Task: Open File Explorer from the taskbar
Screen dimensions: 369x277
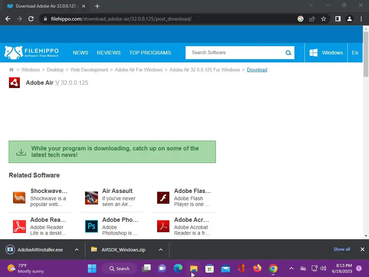Action: click(x=194, y=268)
